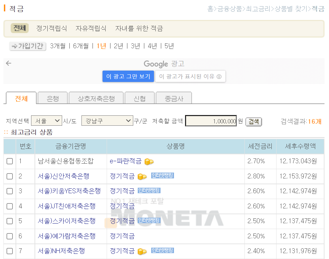Image resolution: width=329 pixels, height=259 pixels.
Task: Select the 전체 institution tab
Action: coord(21,98)
